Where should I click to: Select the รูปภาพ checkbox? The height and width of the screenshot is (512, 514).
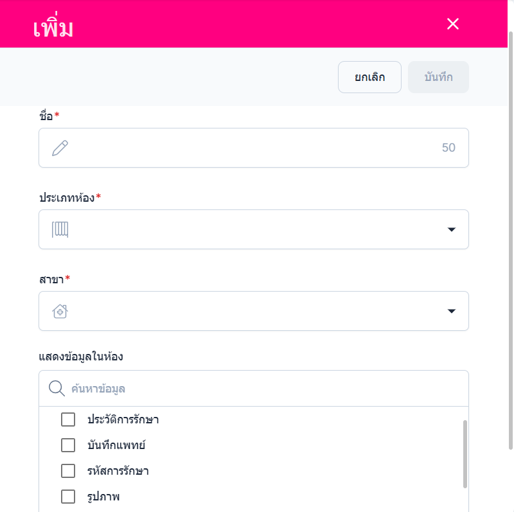point(68,497)
